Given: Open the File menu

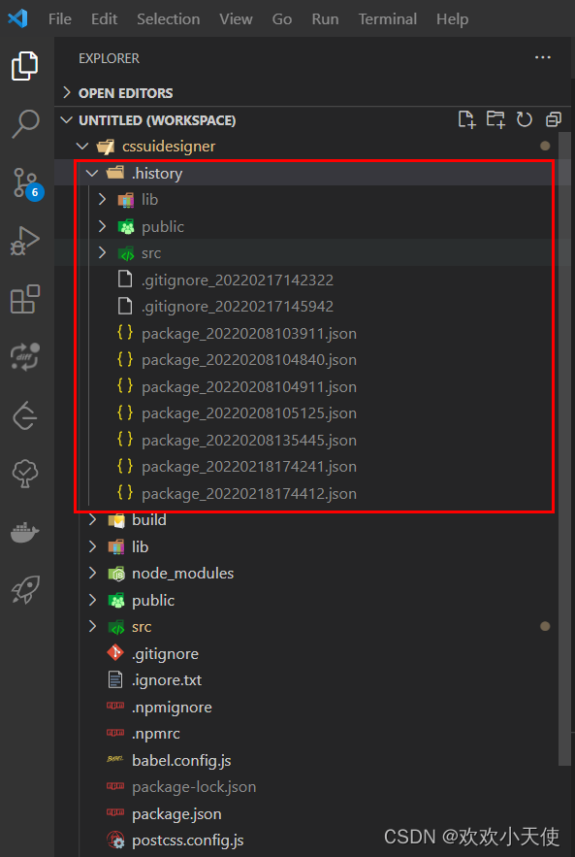Looking at the screenshot, I should (60, 19).
